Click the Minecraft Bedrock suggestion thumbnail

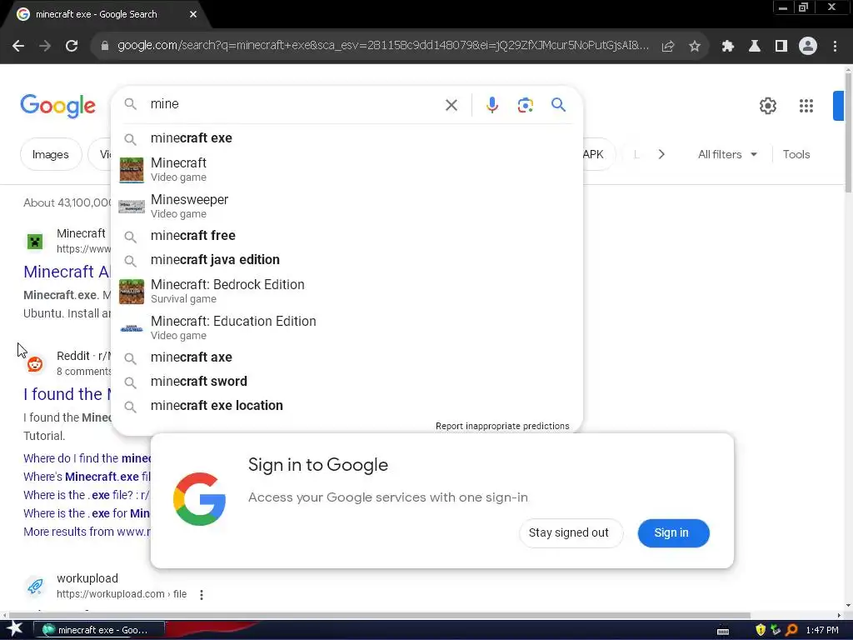pyautogui.click(x=131, y=292)
